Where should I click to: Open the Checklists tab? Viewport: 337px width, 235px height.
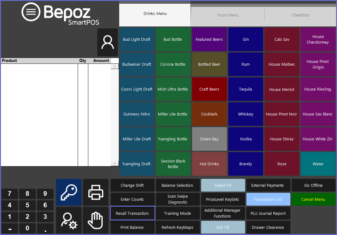point(300,15)
